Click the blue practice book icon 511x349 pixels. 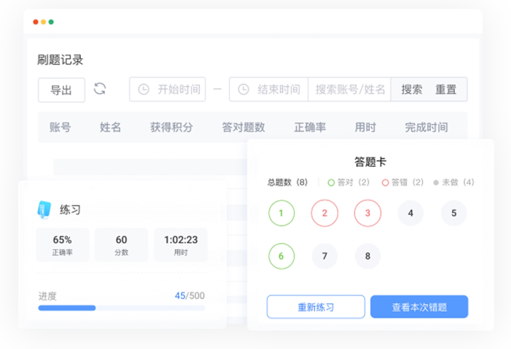(44, 210)
